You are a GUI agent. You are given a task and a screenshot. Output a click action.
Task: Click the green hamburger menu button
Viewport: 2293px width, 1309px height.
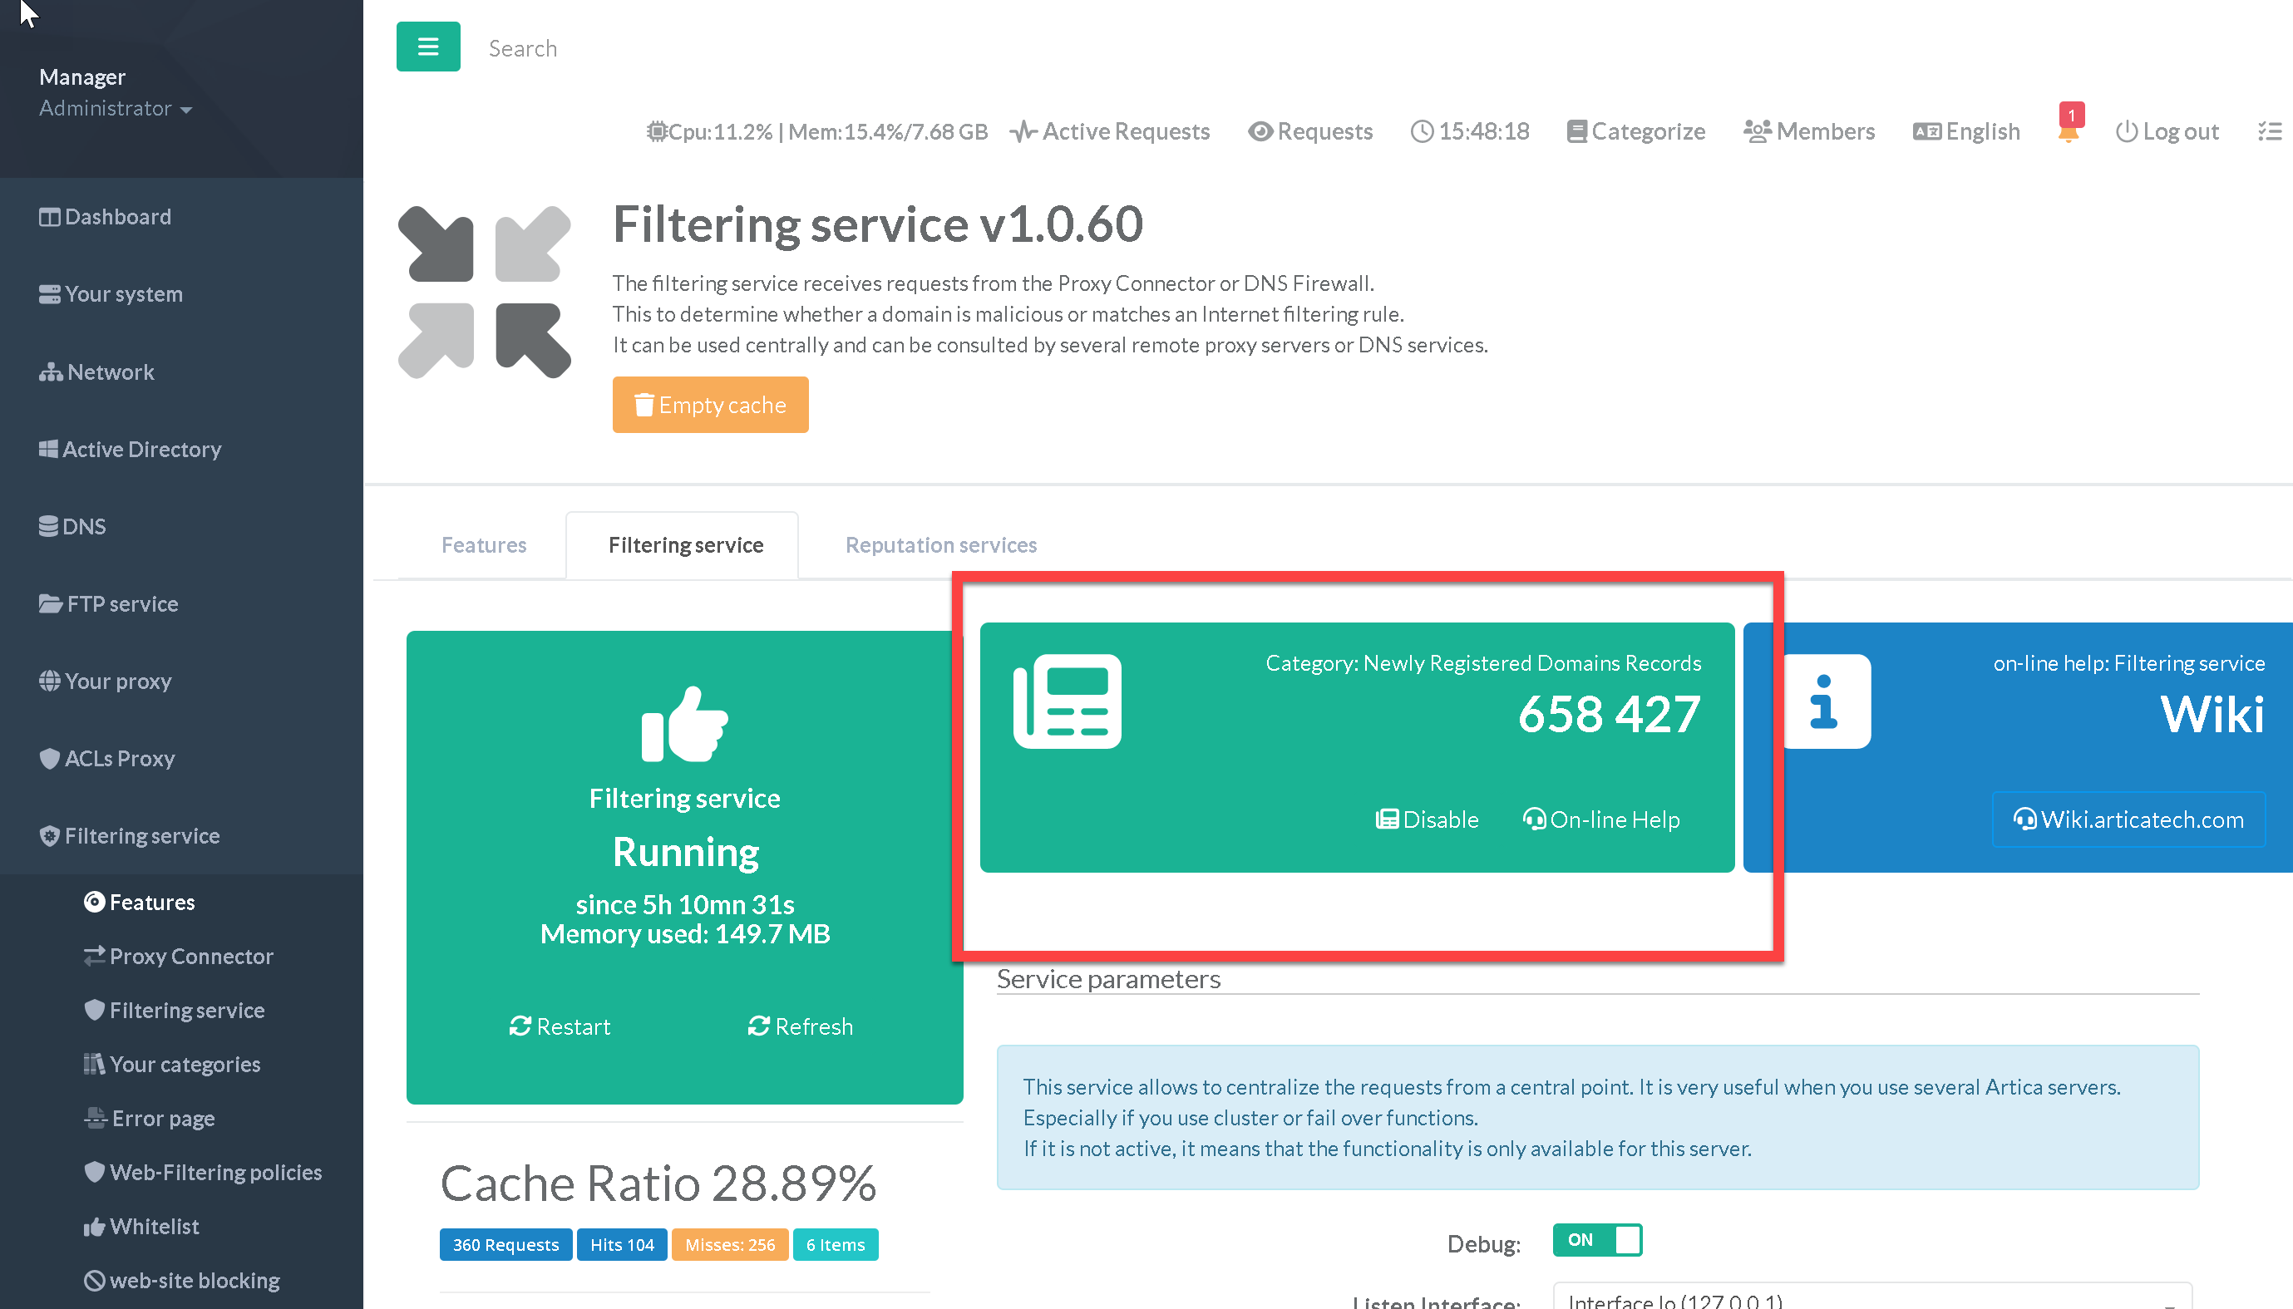point(428,47)
